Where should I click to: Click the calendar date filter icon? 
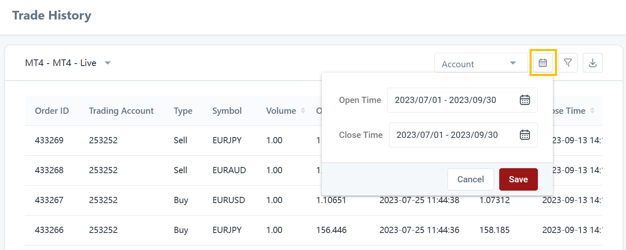pyautogui.click(x=543, y=63)
